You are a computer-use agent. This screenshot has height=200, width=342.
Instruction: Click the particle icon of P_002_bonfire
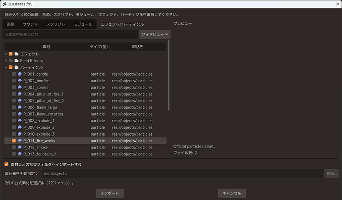click(20, 81)
